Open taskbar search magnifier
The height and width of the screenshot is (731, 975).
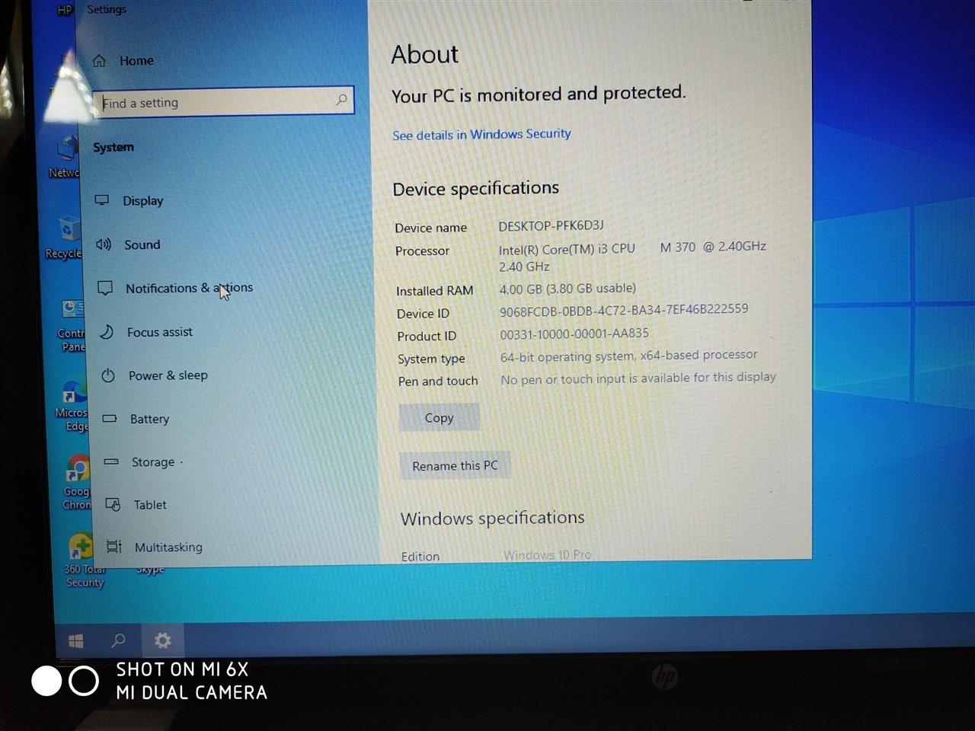(118, 640)
